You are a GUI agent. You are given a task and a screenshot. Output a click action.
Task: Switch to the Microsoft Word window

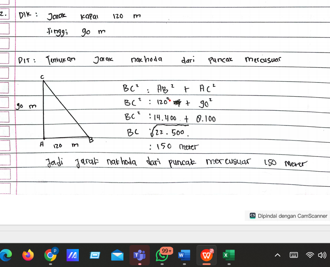[184, 255]
